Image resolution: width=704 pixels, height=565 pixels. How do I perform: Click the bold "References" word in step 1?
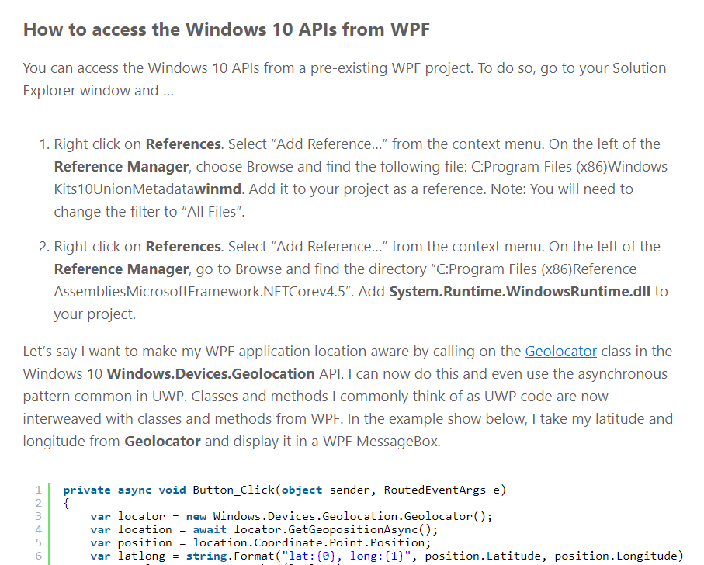183,144
